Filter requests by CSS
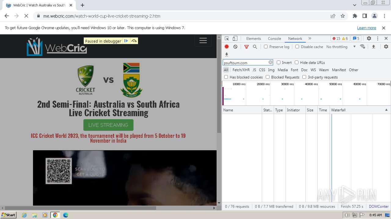The width and height of the screenshot is (391, 219). click(262, 70)
